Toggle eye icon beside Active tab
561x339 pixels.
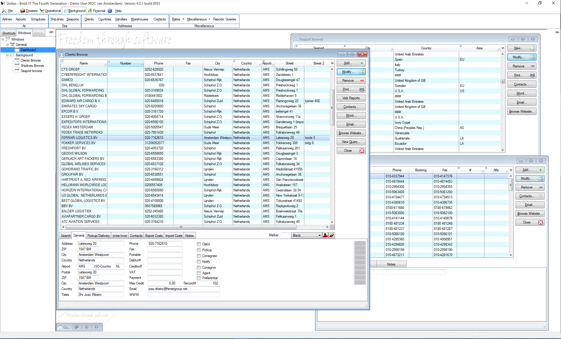(x=51, y=32)
